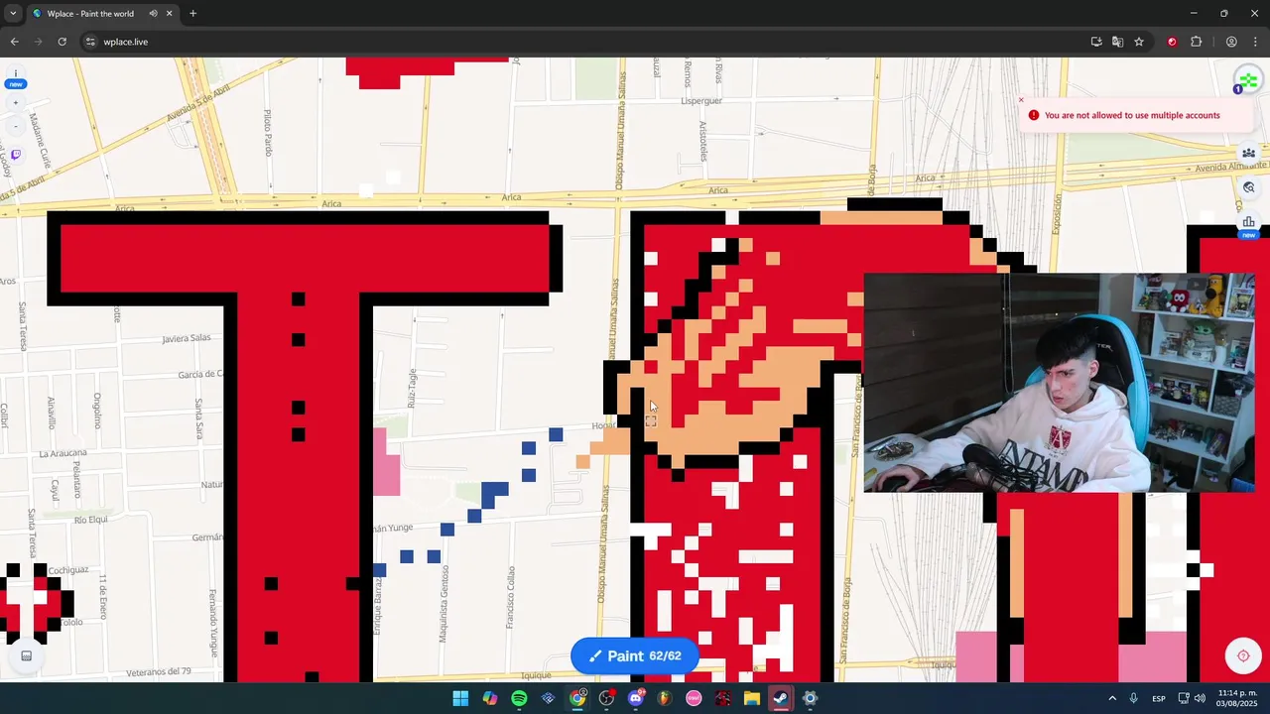Dismiss the multiple accounts error alert
This screenshot has height=714, width=1270.
(x=1021, y=100)
